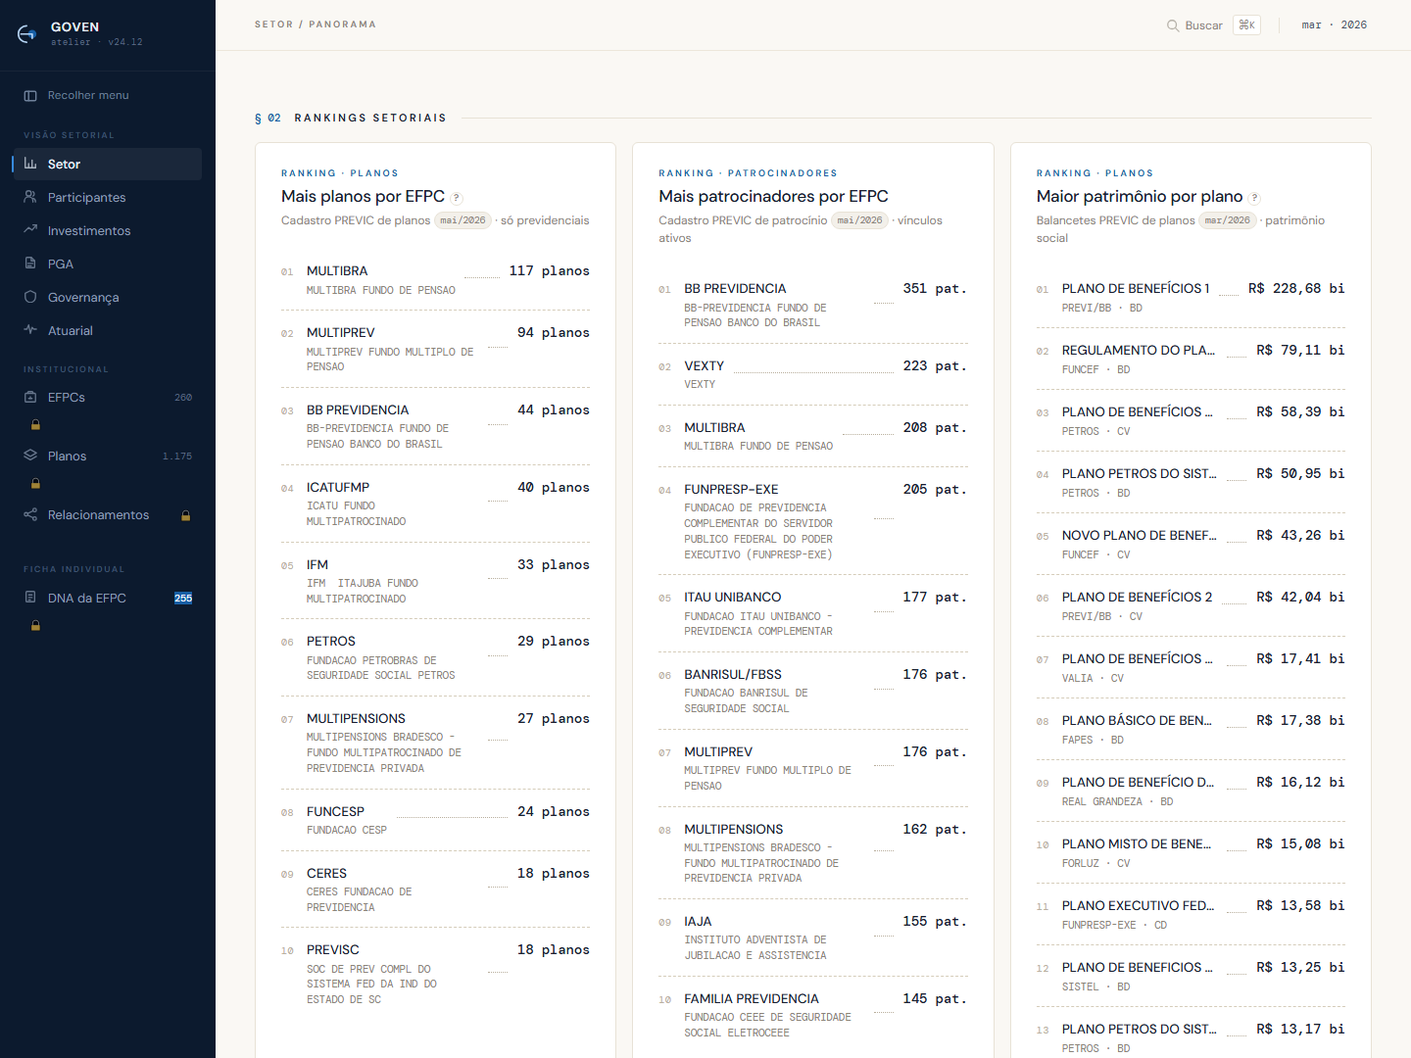
Task: Open the IAJA ranking row
Action: coord(813,938)
